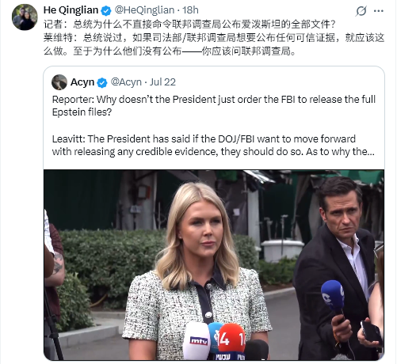Click the Chinese line beginning 记者
Image resolution: width=397 pixels, height=364 pixels.
(x=189, y=25)
